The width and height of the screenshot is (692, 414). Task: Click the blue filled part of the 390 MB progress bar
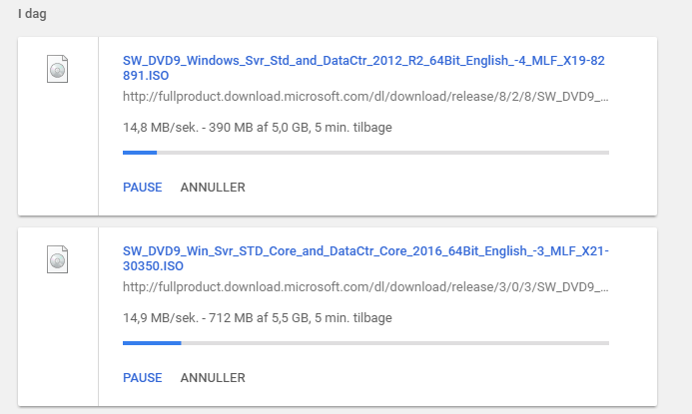[x=140, y=153]
